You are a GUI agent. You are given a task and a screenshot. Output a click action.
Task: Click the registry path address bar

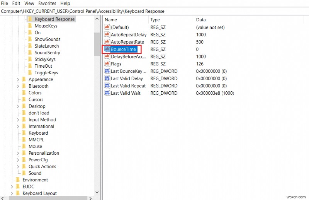[x=154, y=11]
